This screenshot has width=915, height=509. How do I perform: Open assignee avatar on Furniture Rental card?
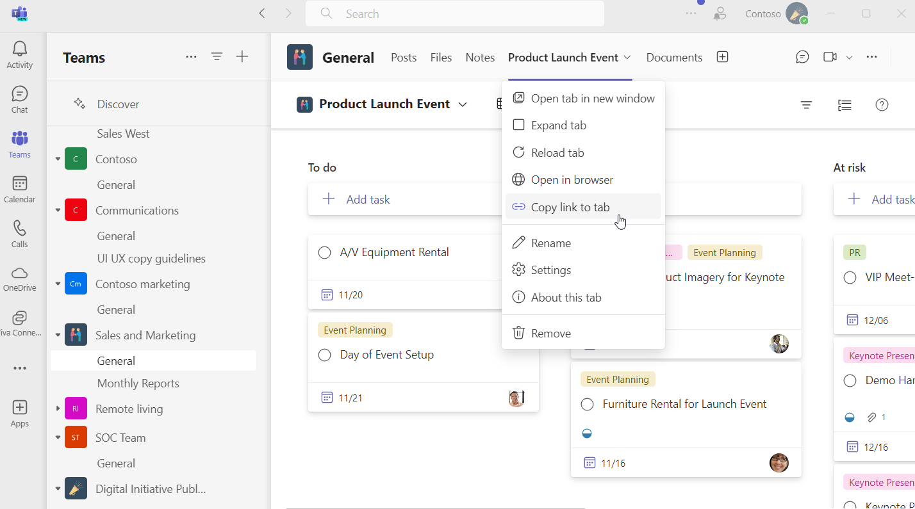point(779,463)
